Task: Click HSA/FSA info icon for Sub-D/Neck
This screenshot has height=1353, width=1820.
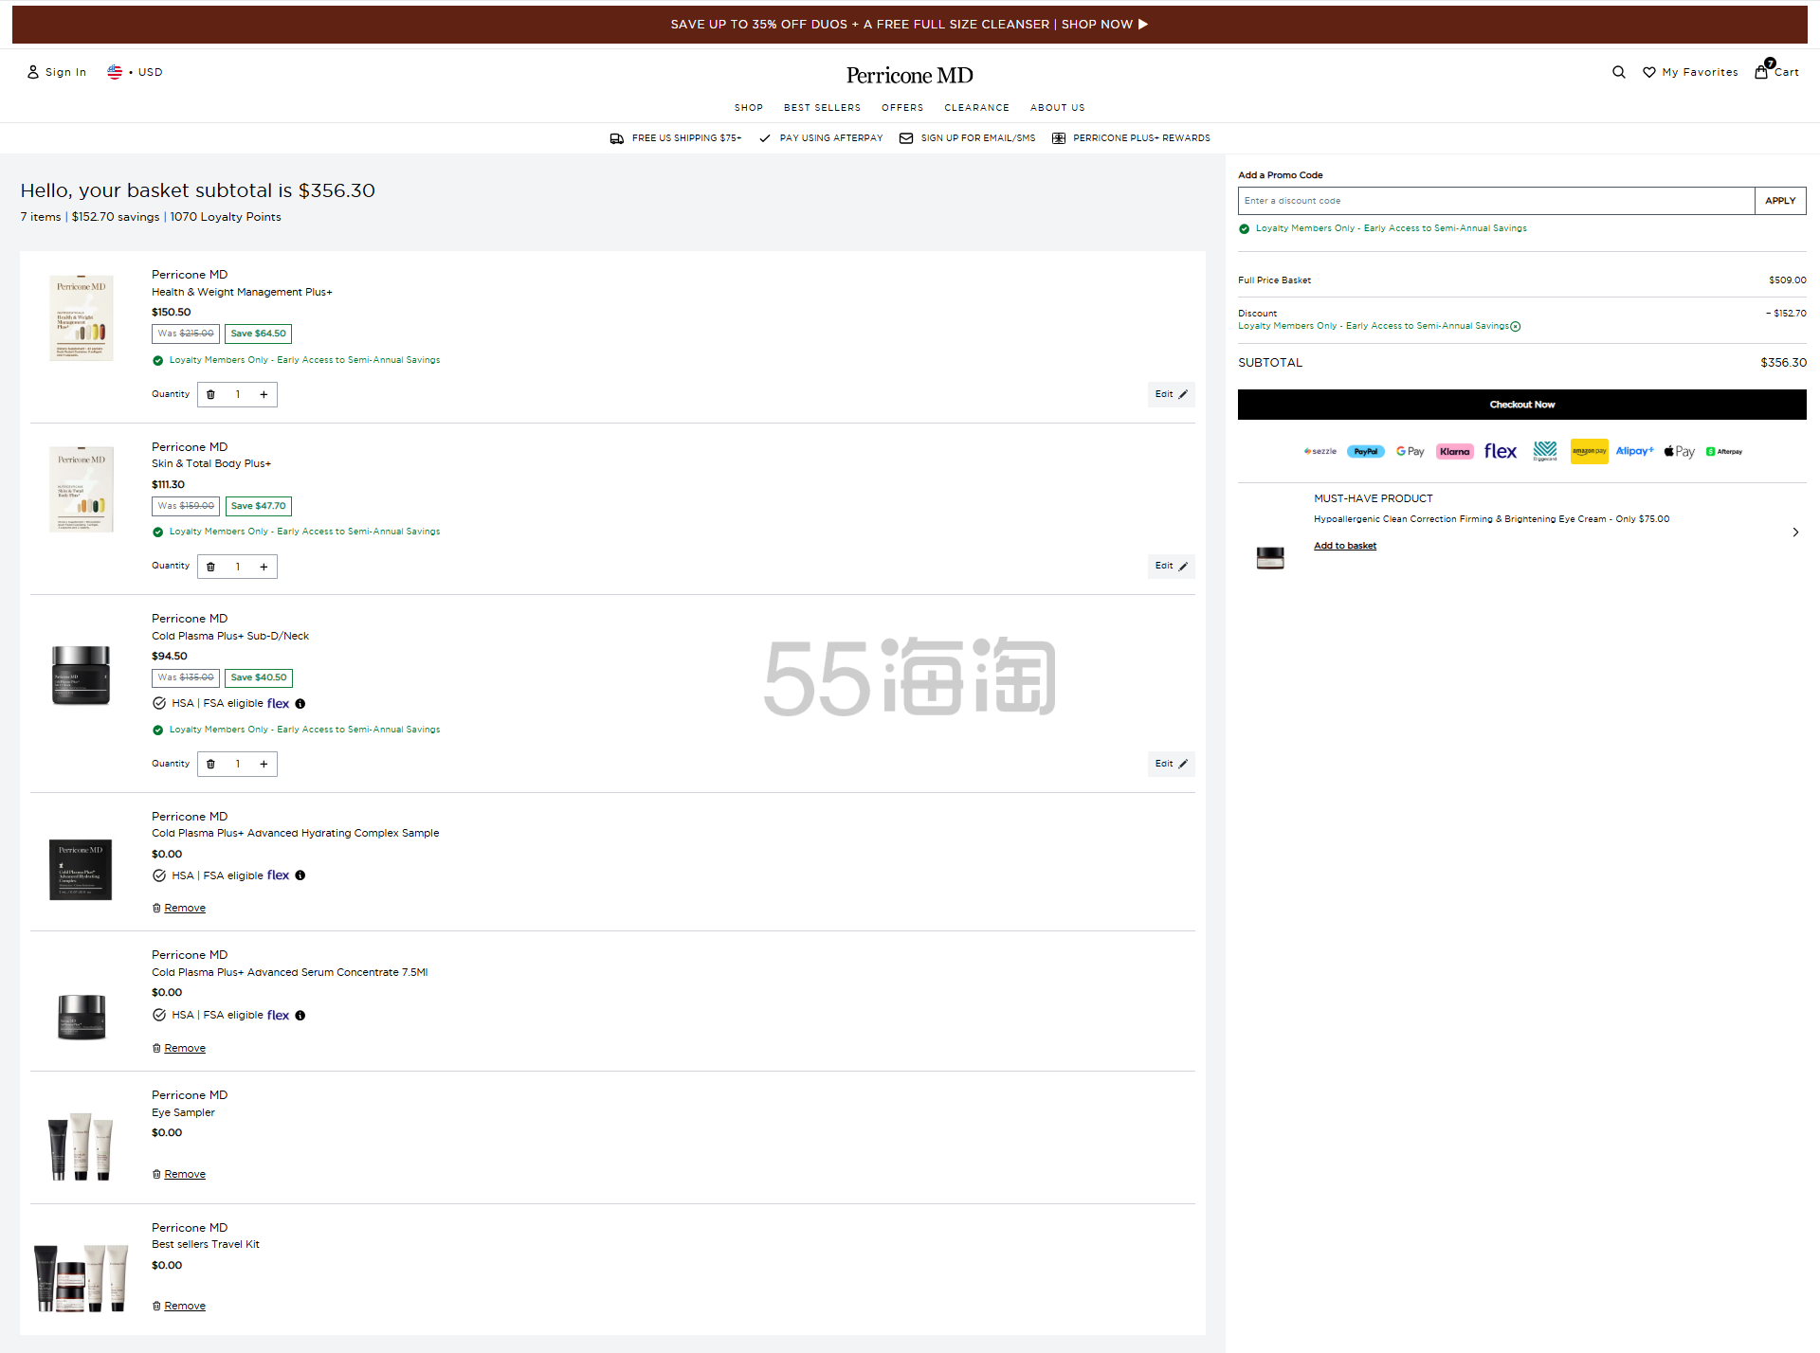Action: [x=300, y=704]
